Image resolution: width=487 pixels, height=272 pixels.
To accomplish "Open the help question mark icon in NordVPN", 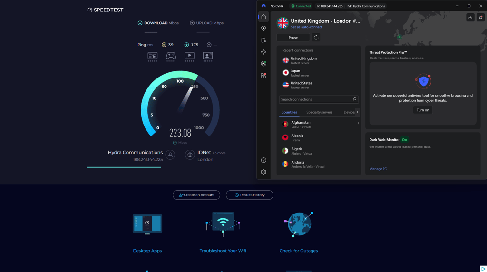I will [263, 160].
